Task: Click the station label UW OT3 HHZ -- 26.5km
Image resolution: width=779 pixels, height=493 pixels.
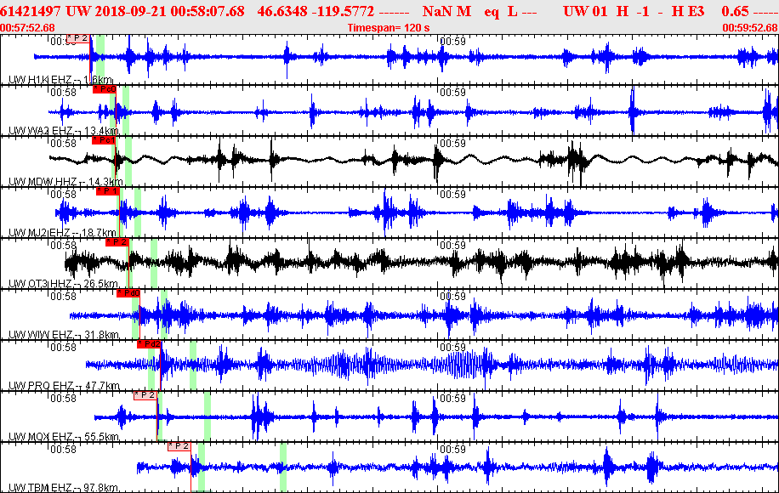Action: pos(64,284)
